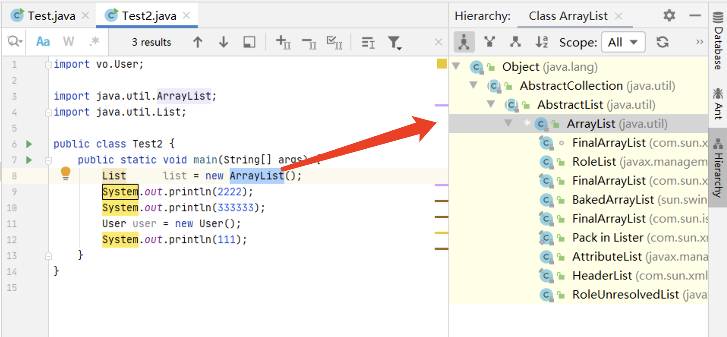This screenshot has width=727, height=337.
Task: Select the Class ArrayList hierarchy tab
Action: tap(568, 16)
